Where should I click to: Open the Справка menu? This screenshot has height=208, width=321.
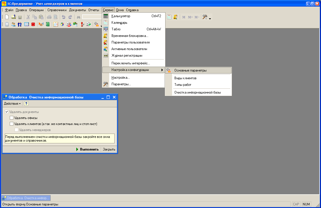click(132, 10)
